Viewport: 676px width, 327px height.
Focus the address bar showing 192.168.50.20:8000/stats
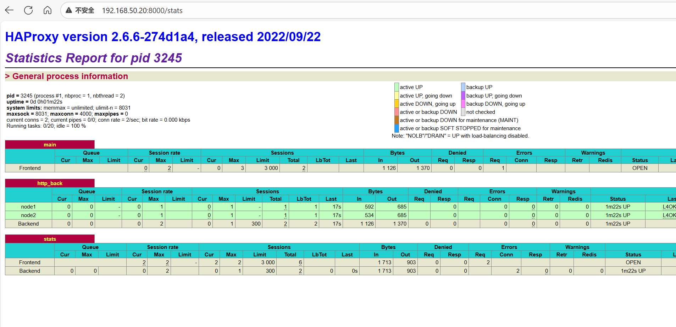pos(369,10)
